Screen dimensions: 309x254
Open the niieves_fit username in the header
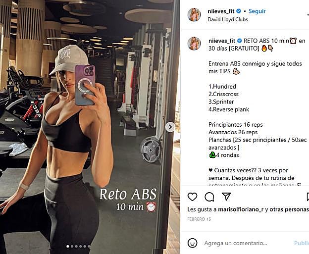pyautogui.click(x=221, y=11)
